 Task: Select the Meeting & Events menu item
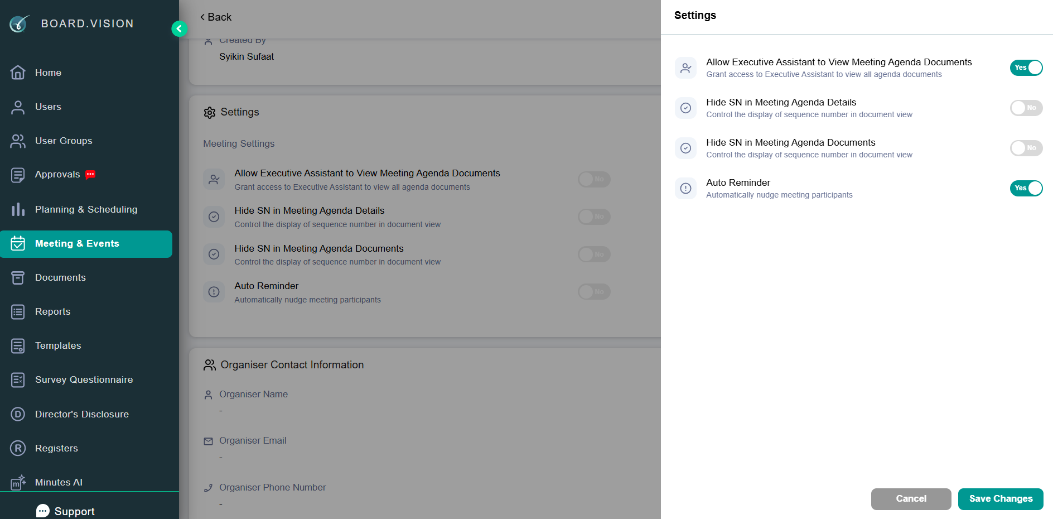[x=86, y=244]
